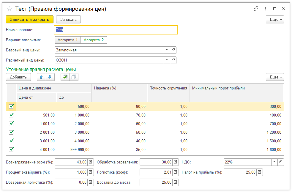Image resolution: width=292 pixels, height=192 pixels.
Task: Toggle checkbox for the 501,00–1 000,00 row
Action: click(11, 115)
